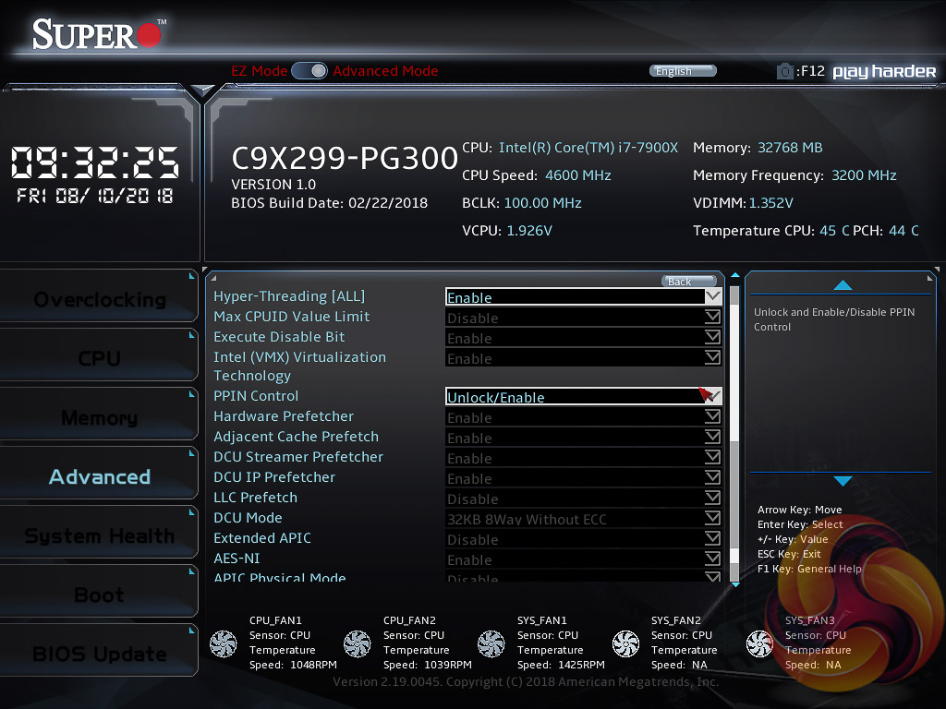Click the EZ Mode label
The width and height of the screenshot is (946, 709).
click(x=260, y=70)
